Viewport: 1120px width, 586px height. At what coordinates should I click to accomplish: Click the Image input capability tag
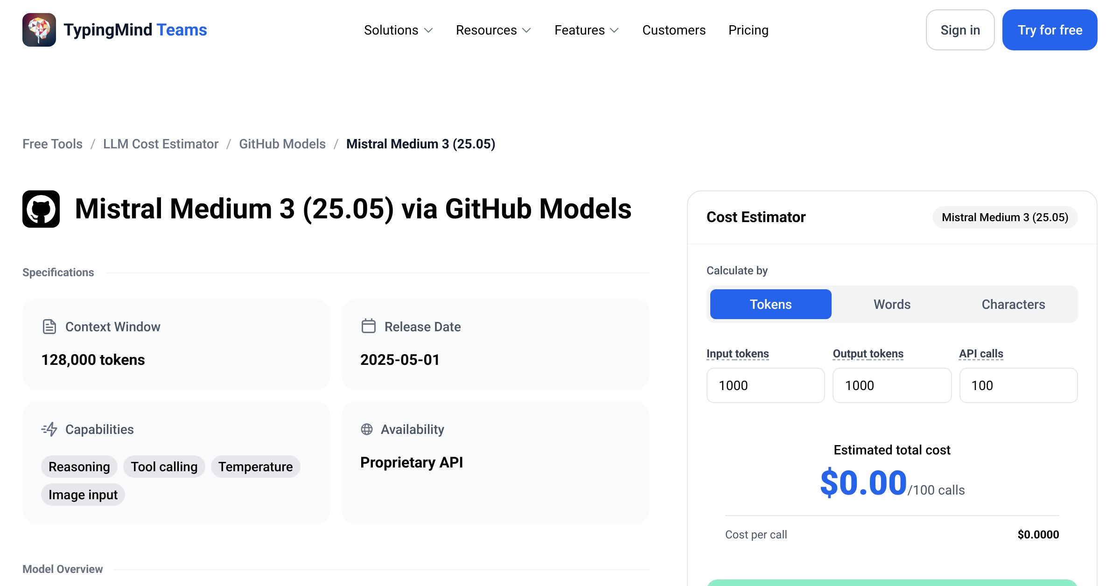pyautogui.click(x=83, y=495)
